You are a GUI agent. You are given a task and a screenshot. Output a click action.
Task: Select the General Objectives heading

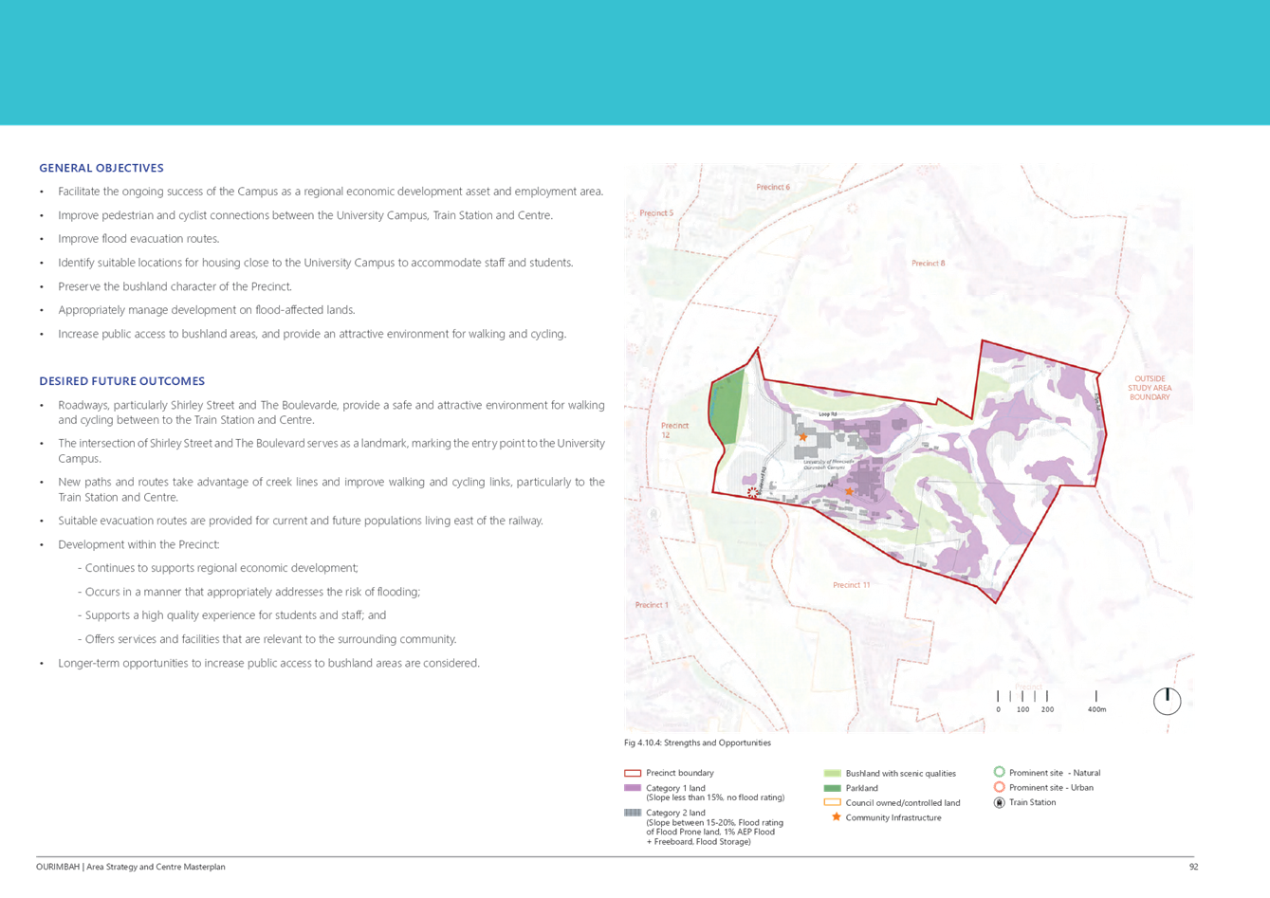tap(101, 168)
